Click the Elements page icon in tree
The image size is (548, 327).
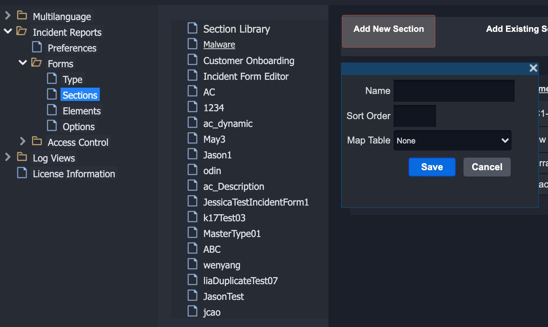coord(52,110)
